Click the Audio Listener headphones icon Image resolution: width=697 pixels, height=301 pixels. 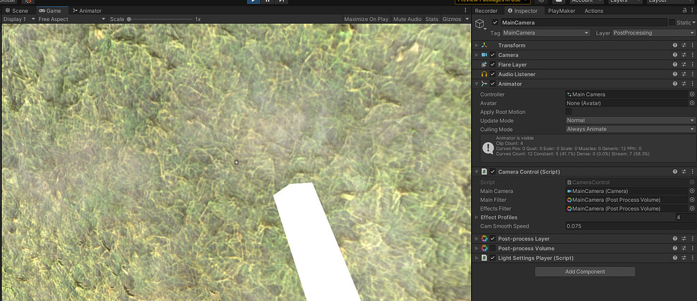pos(485,74)
